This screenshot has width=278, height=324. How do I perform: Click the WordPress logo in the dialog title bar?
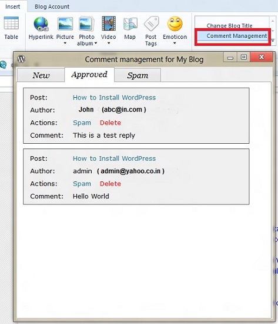tap(21, 59)
